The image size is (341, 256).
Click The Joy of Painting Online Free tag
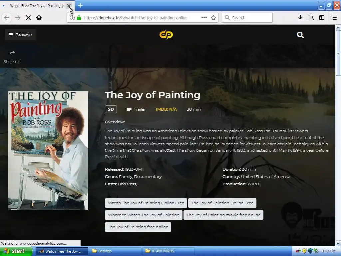coord(222,203)
